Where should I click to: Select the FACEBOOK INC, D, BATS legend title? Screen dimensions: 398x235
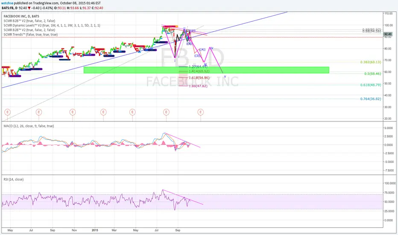[21, 16]
